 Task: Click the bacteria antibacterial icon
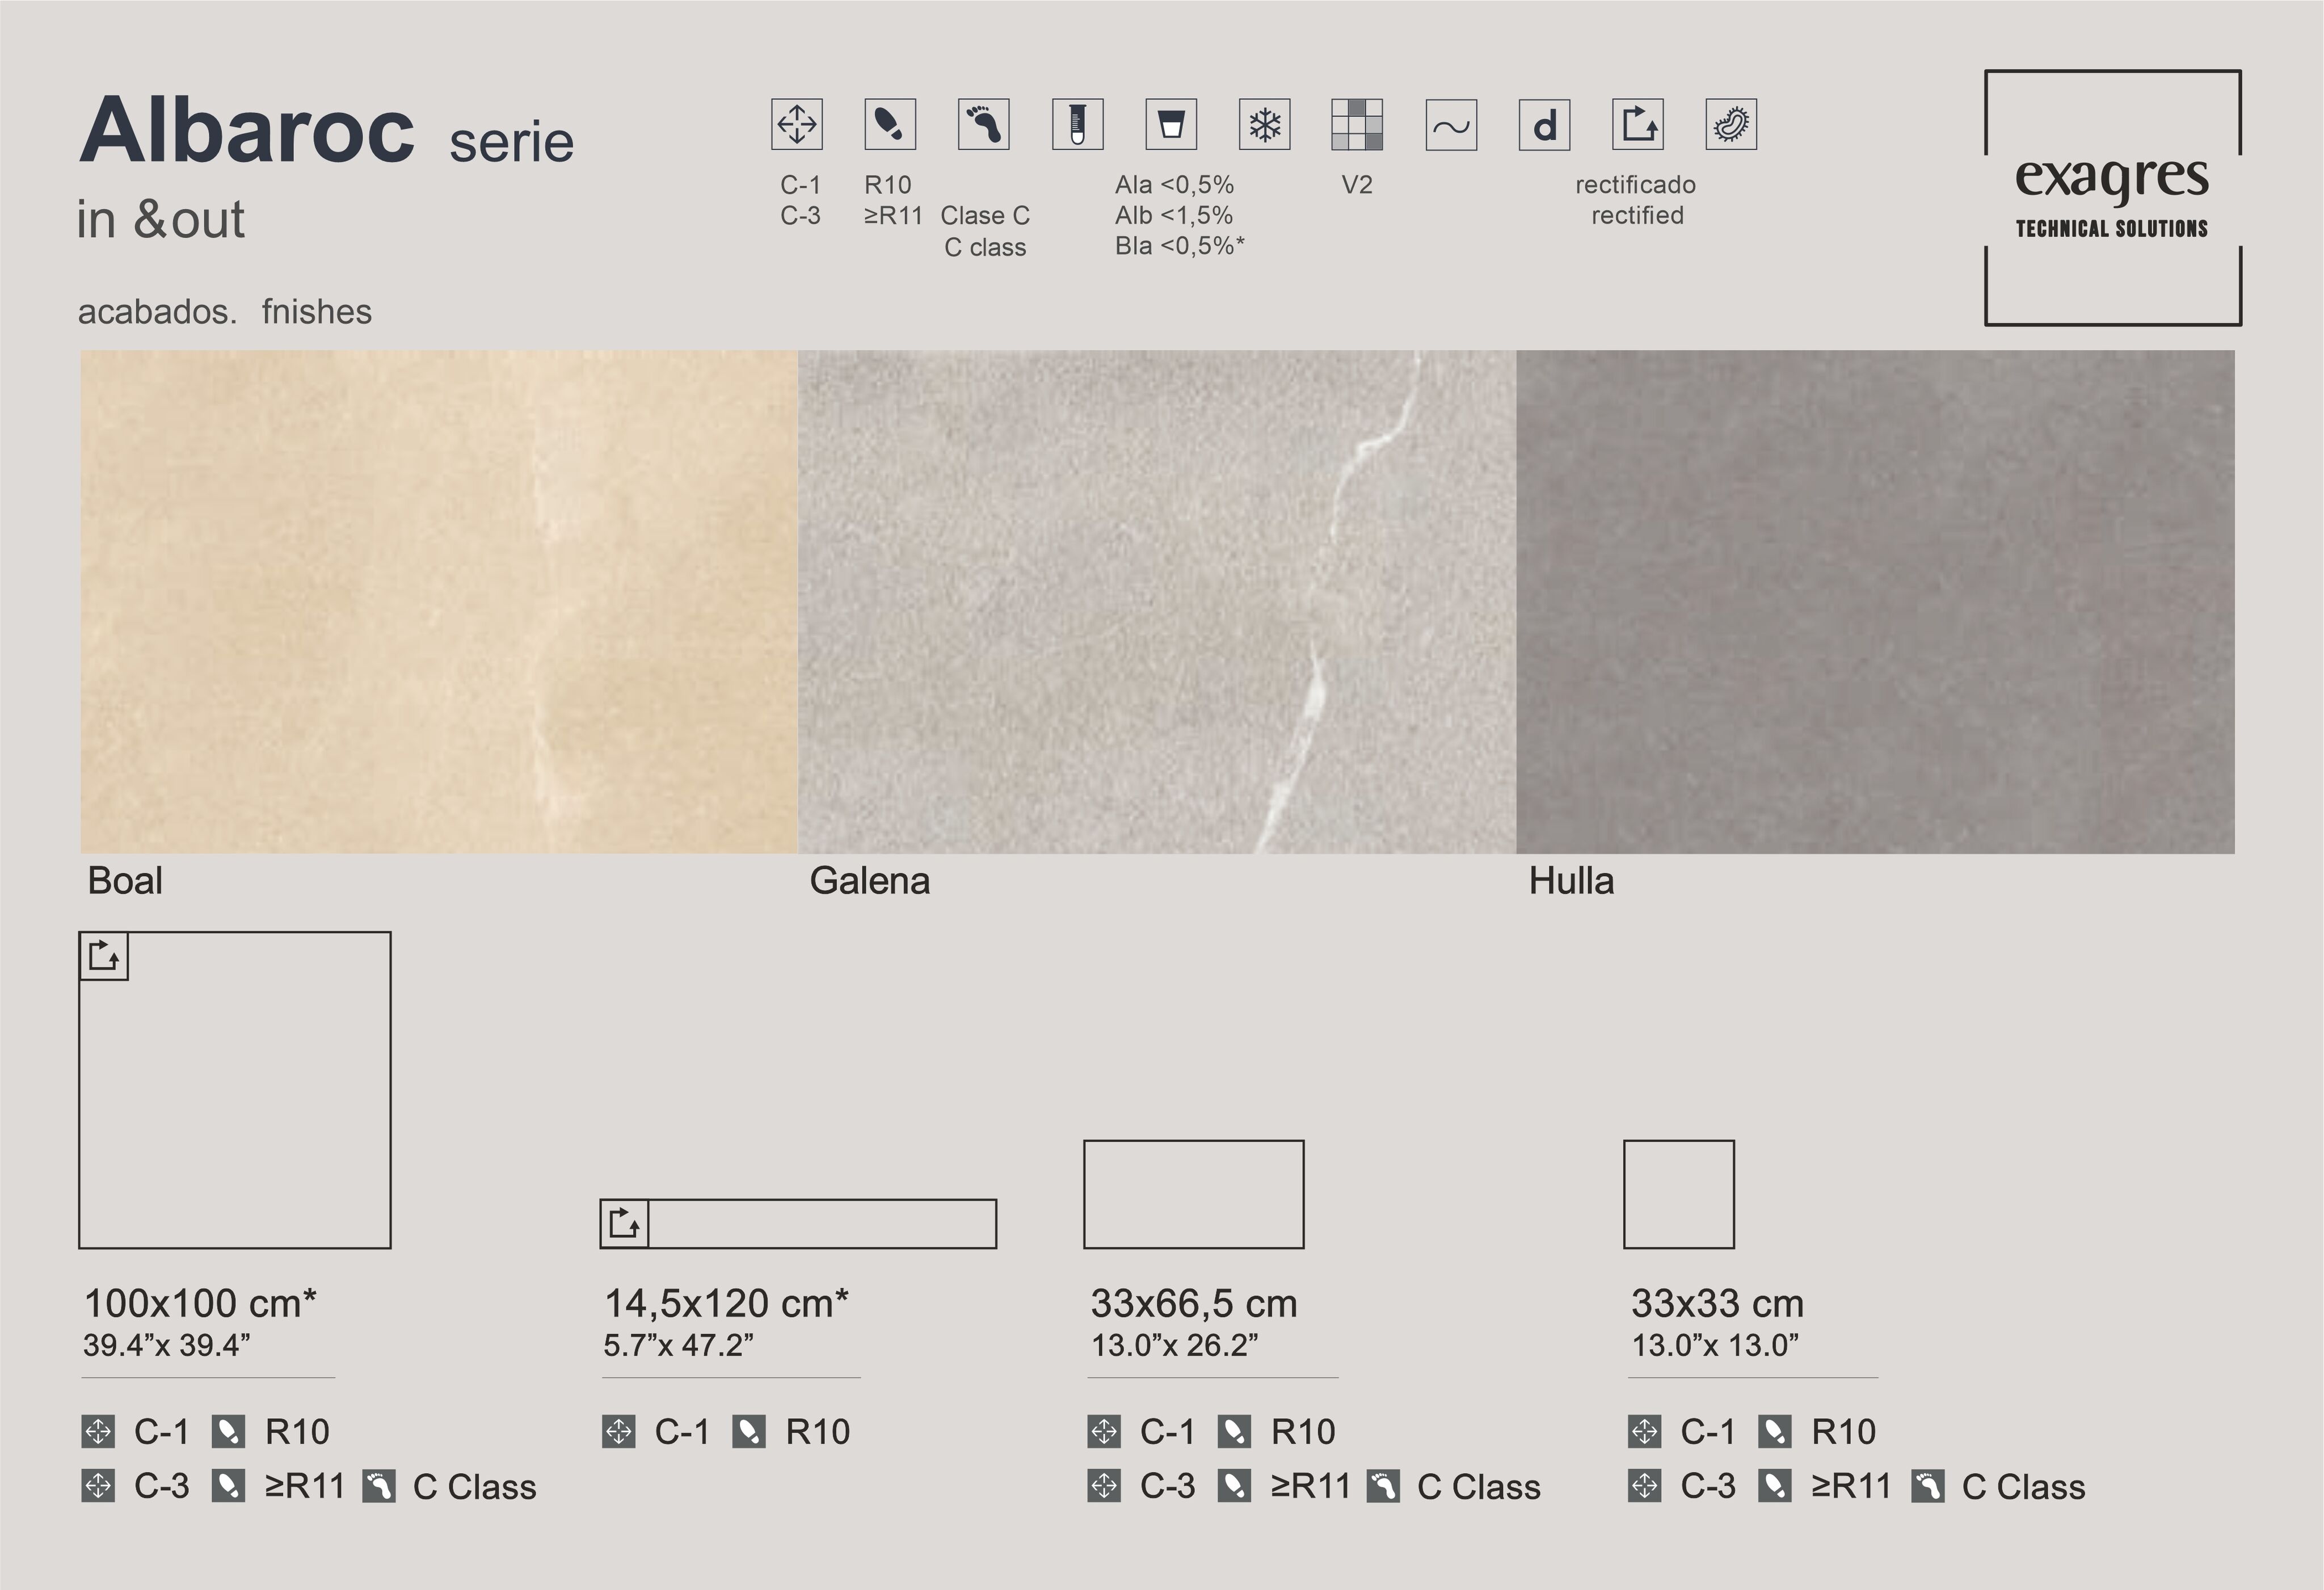coord(1731,125)
